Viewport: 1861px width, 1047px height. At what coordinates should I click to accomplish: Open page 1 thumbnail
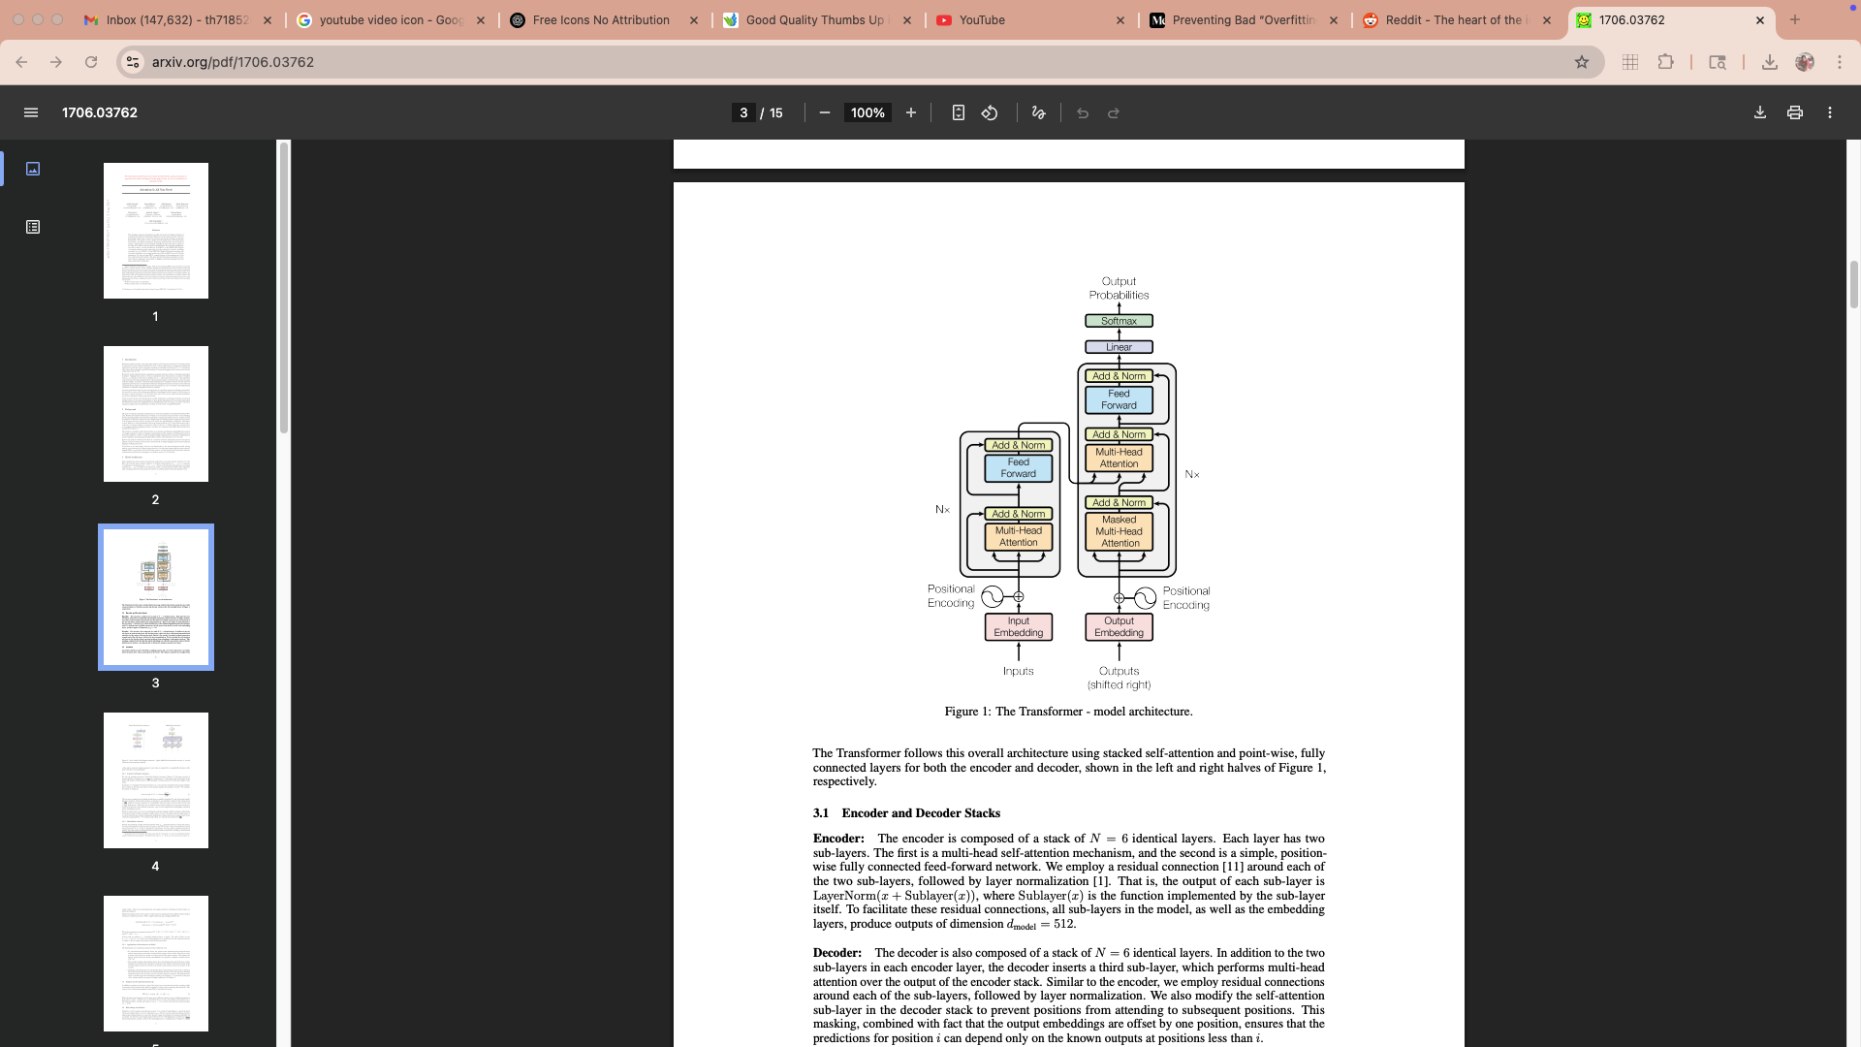coord(156,231)
